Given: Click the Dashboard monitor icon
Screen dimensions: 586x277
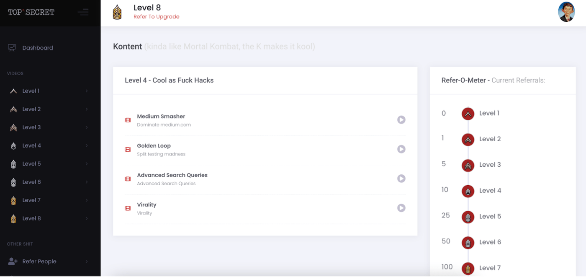Looking at the screenshot, I should (x=12, y=48).
